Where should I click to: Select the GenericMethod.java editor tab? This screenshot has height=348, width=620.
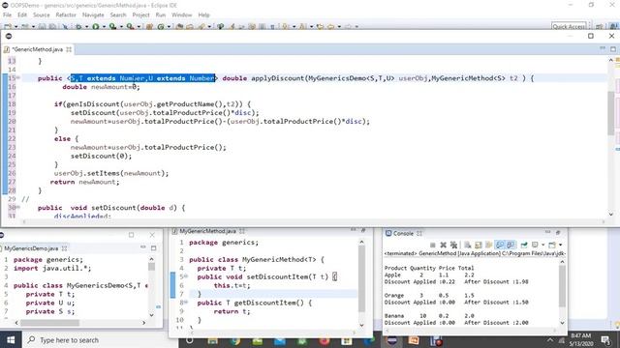click(38, 49)
